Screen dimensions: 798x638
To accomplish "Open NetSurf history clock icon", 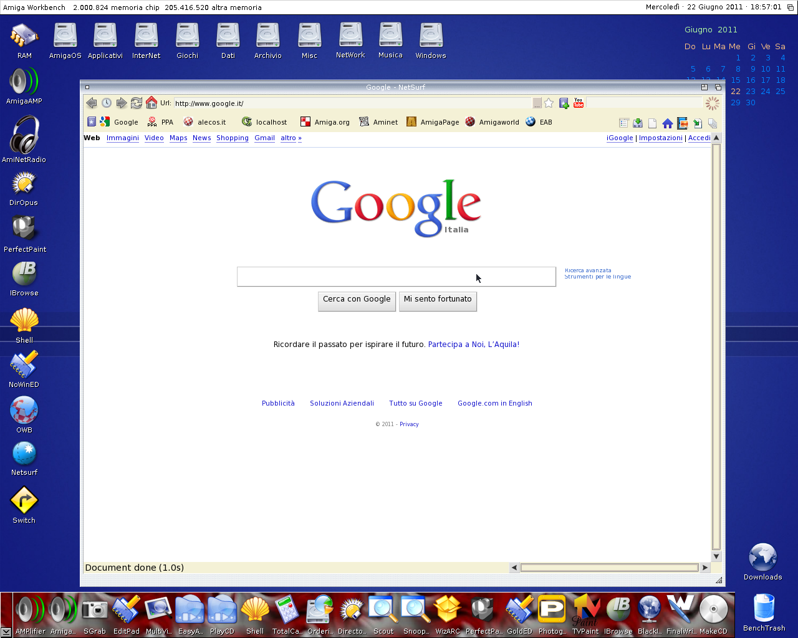I will (107, 103).
